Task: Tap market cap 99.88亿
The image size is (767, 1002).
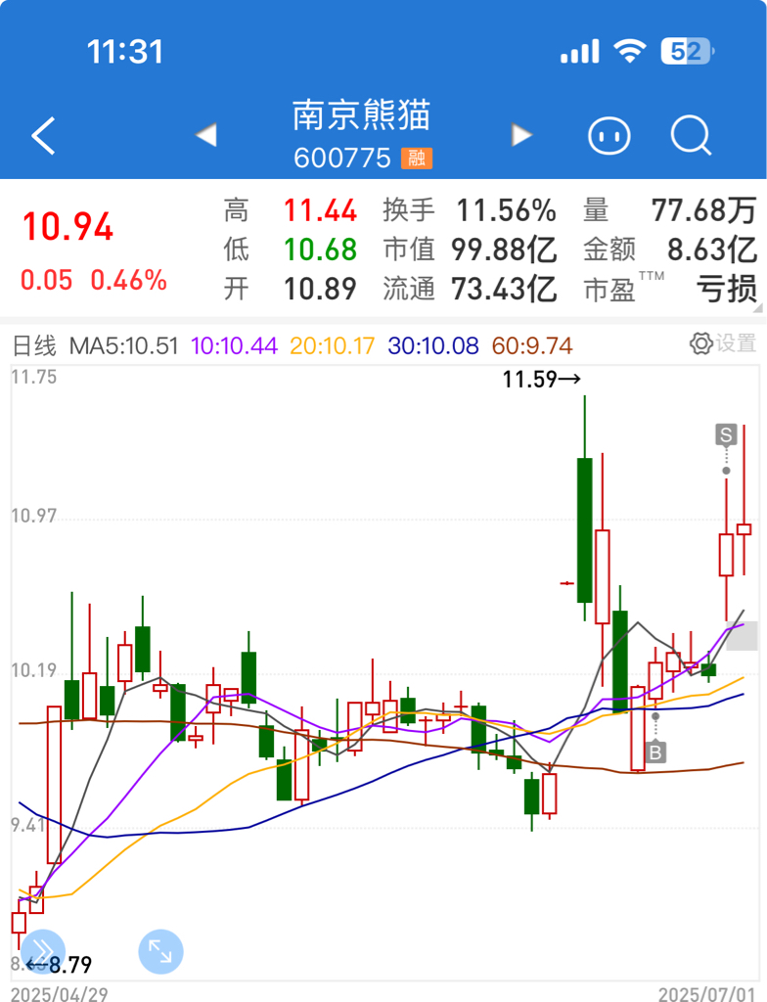Action: point(504,250)
